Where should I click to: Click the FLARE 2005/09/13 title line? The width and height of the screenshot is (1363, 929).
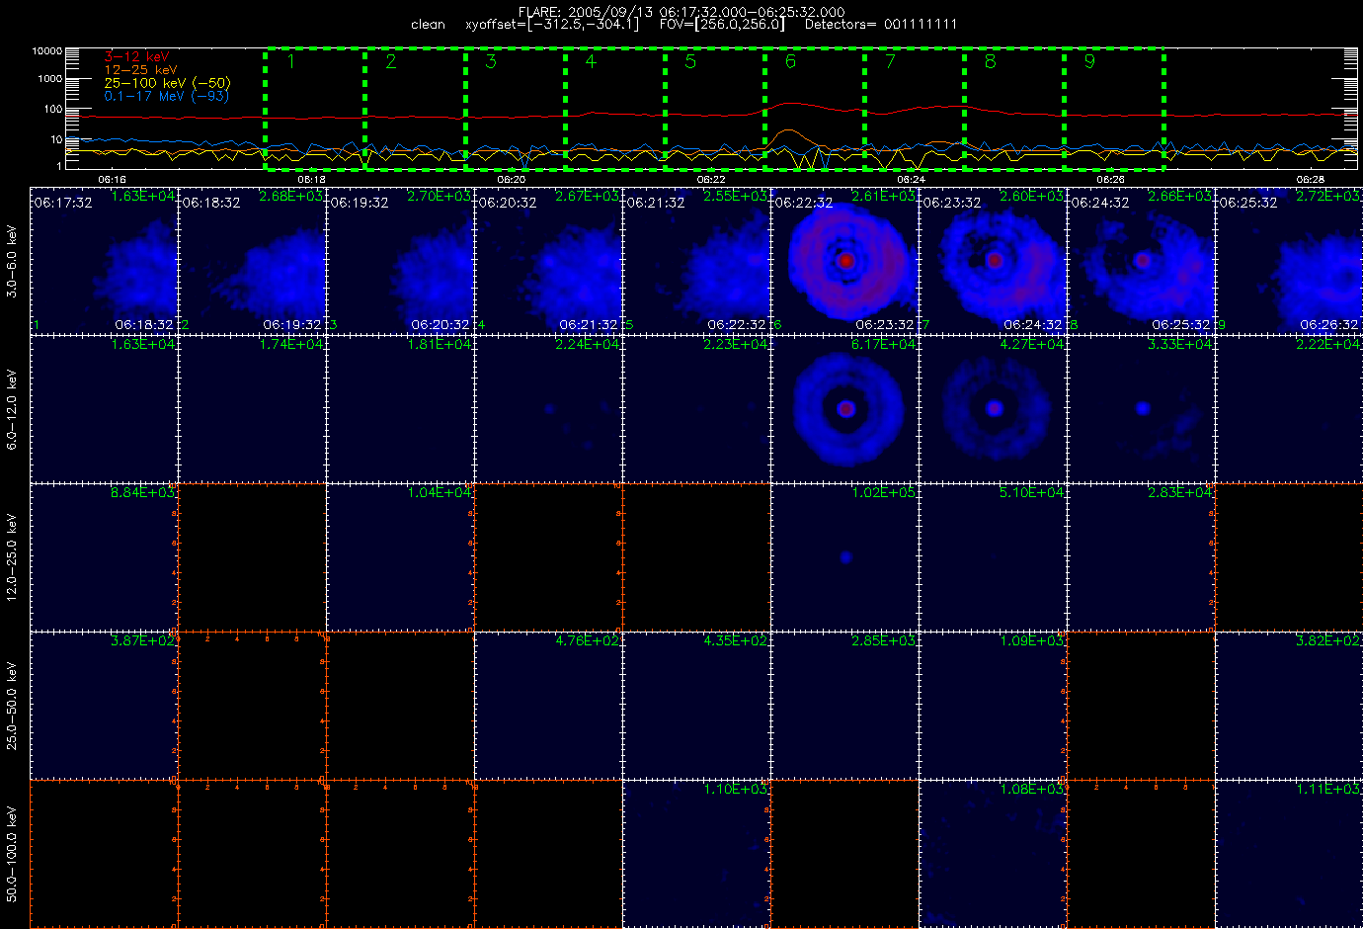pyautogui.click(x=681, y=12)
